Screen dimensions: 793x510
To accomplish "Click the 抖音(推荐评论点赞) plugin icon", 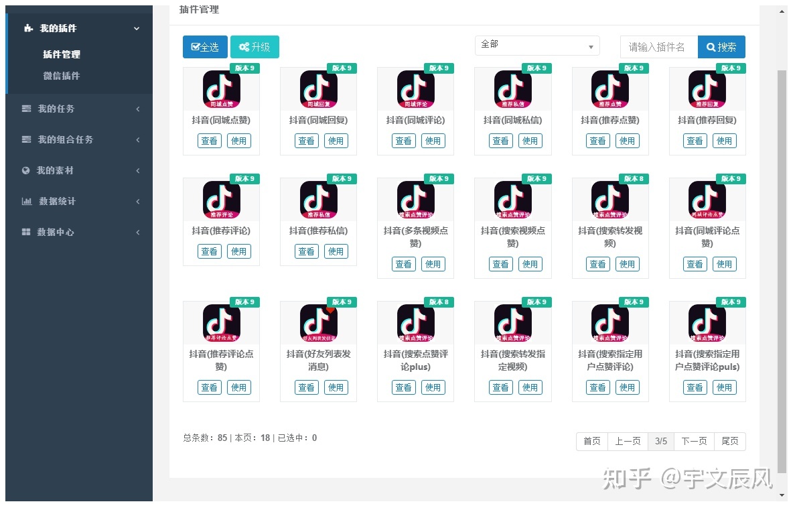I will [221, 323].
